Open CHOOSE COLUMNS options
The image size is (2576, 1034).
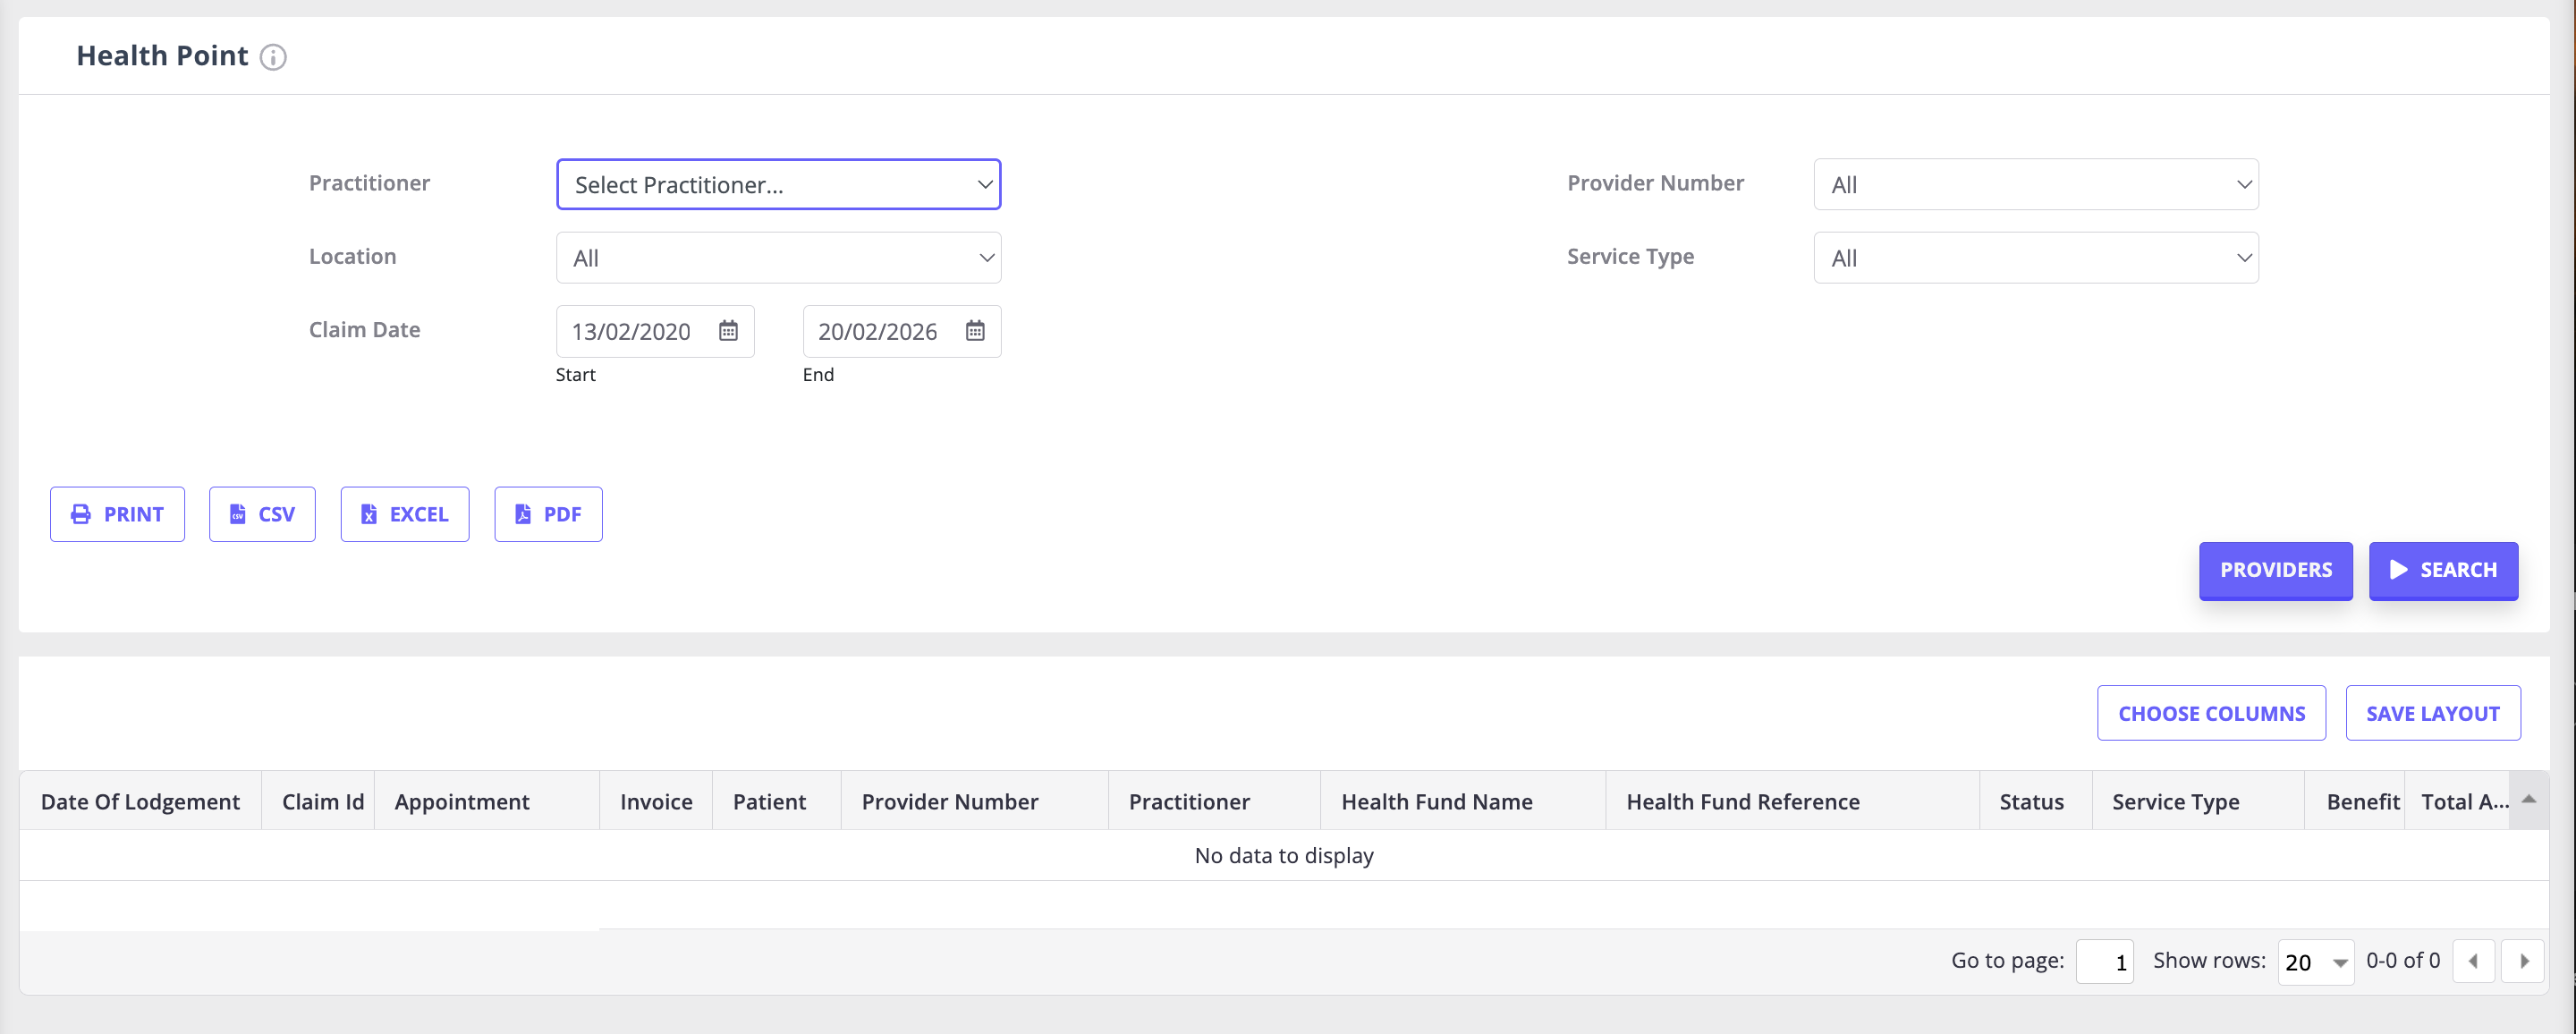(2210, 713)
